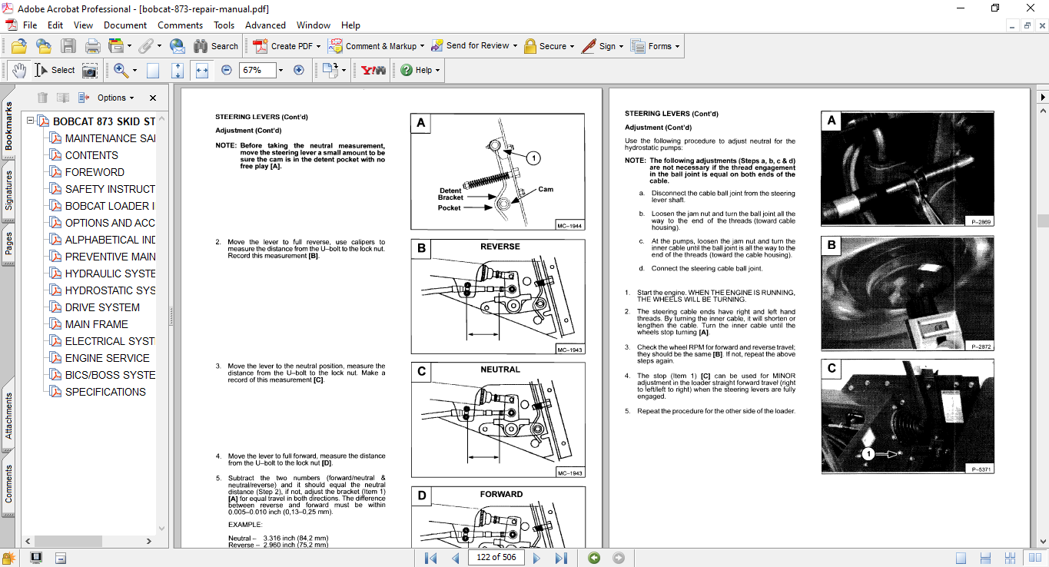
Task: Go to the first page
Action: click(x=431, y=558)
